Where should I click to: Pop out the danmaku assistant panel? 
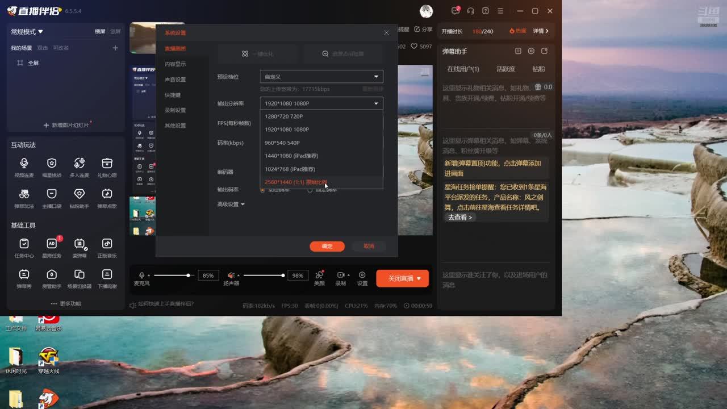[544, 51]
